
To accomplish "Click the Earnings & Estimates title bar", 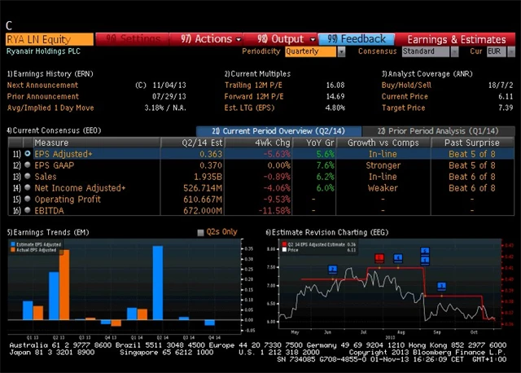I will (x=456, y=40).
